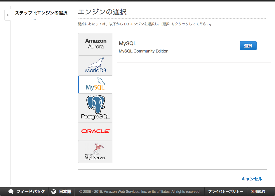Image resolution: width=275 pixels, height=196 pixels.
Task: Click the キャンセル link
Action: (252, 179)
